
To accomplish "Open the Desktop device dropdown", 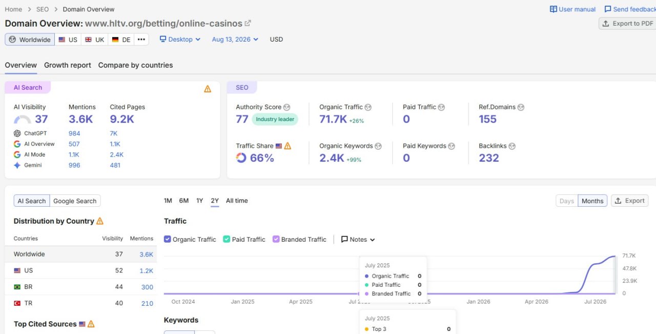I will point(180,40).
